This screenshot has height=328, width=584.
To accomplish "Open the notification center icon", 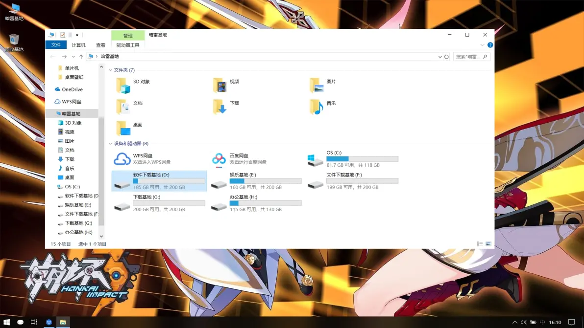I will 571,322.
